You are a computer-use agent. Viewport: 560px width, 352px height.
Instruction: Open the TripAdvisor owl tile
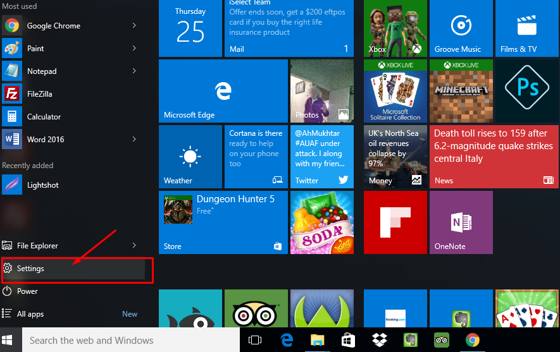256,308
